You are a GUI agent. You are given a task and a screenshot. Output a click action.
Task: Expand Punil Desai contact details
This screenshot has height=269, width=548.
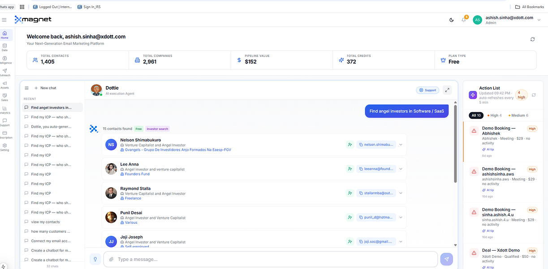[401, 217]
